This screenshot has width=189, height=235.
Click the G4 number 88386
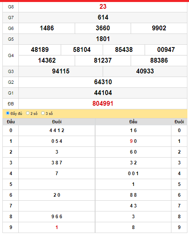pyautogui.click(x=159, y=61)
